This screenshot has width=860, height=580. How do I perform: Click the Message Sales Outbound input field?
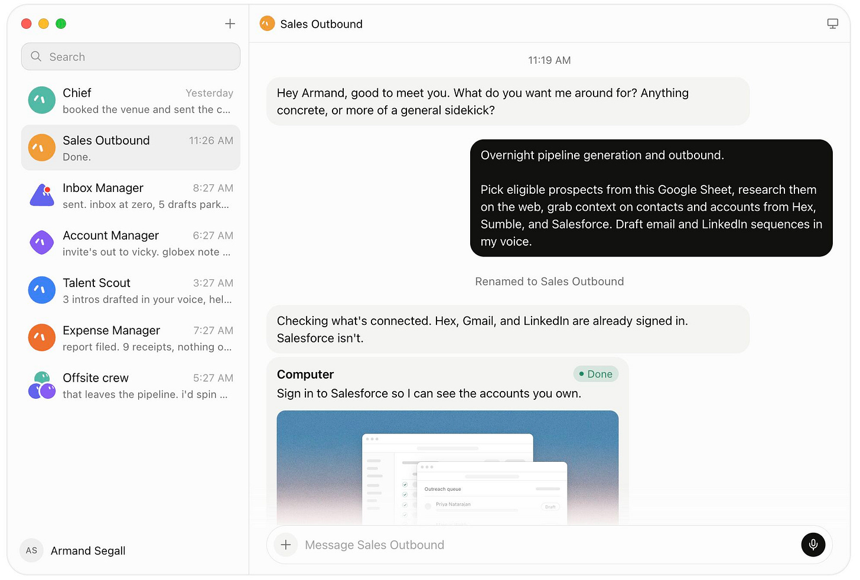[549, 545]
